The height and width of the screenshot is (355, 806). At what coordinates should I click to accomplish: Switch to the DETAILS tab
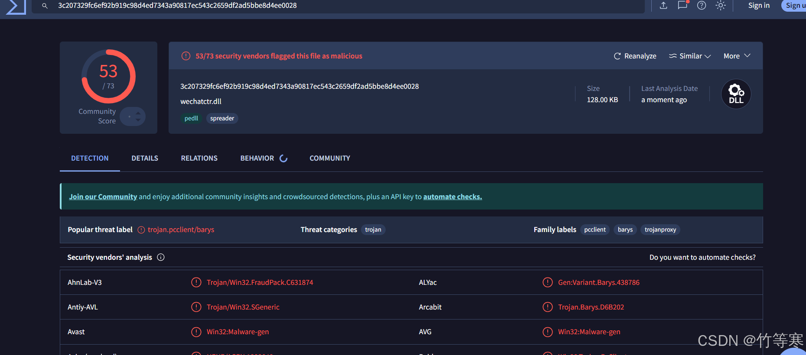tap(145, 158)
